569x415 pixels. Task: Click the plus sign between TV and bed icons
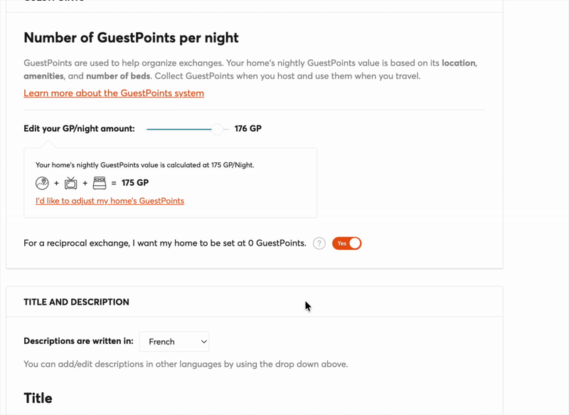coord(84,184)
